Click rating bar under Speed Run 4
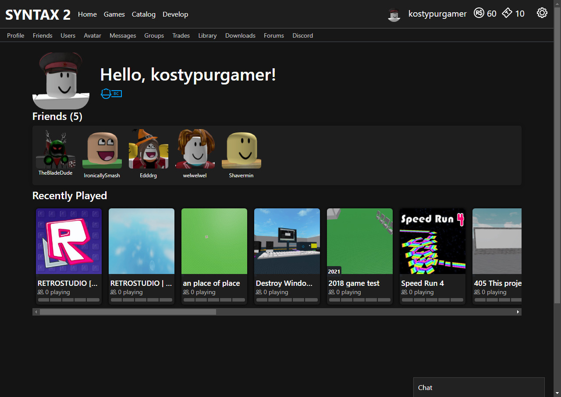The height and width of the screenshot is (397, 561). [x=432, y=300]
